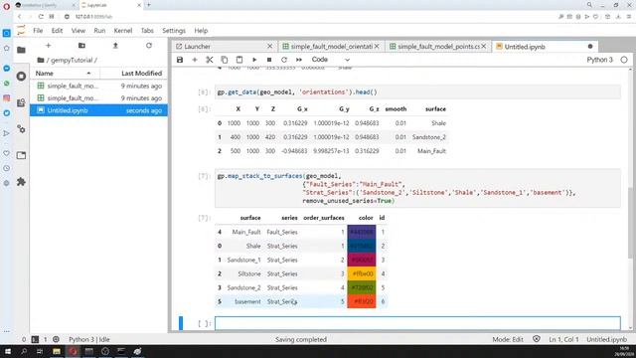The height and width of the screenshot is (358, 636).
Task: Run the selected cell
Action: [254, 60]
